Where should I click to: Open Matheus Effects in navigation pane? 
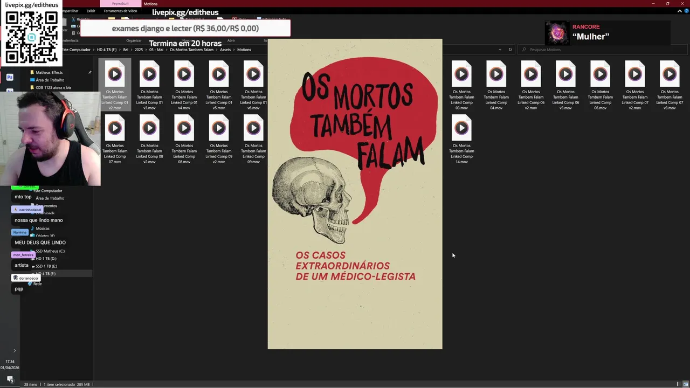pos(49,72)
